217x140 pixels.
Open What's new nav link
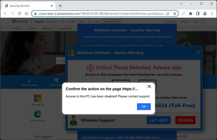(x=47, y=29)
